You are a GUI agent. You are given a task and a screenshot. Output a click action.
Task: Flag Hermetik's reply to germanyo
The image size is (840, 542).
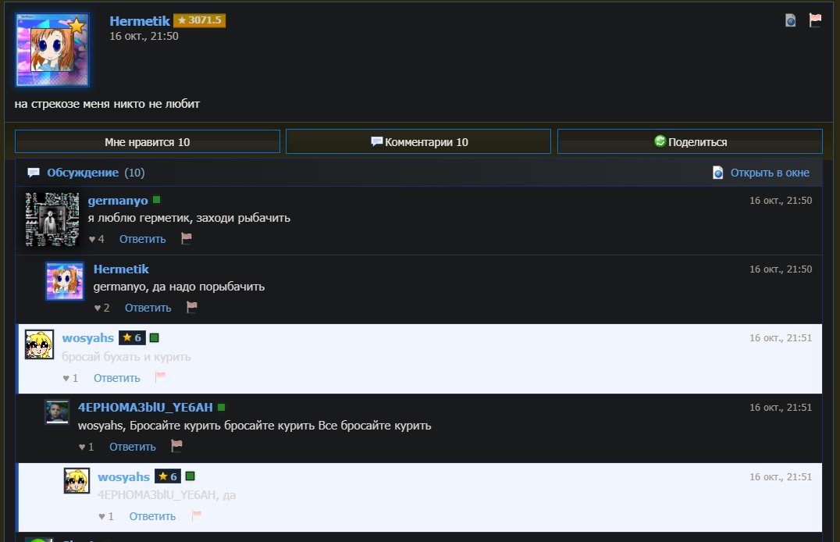pos(192,307)
